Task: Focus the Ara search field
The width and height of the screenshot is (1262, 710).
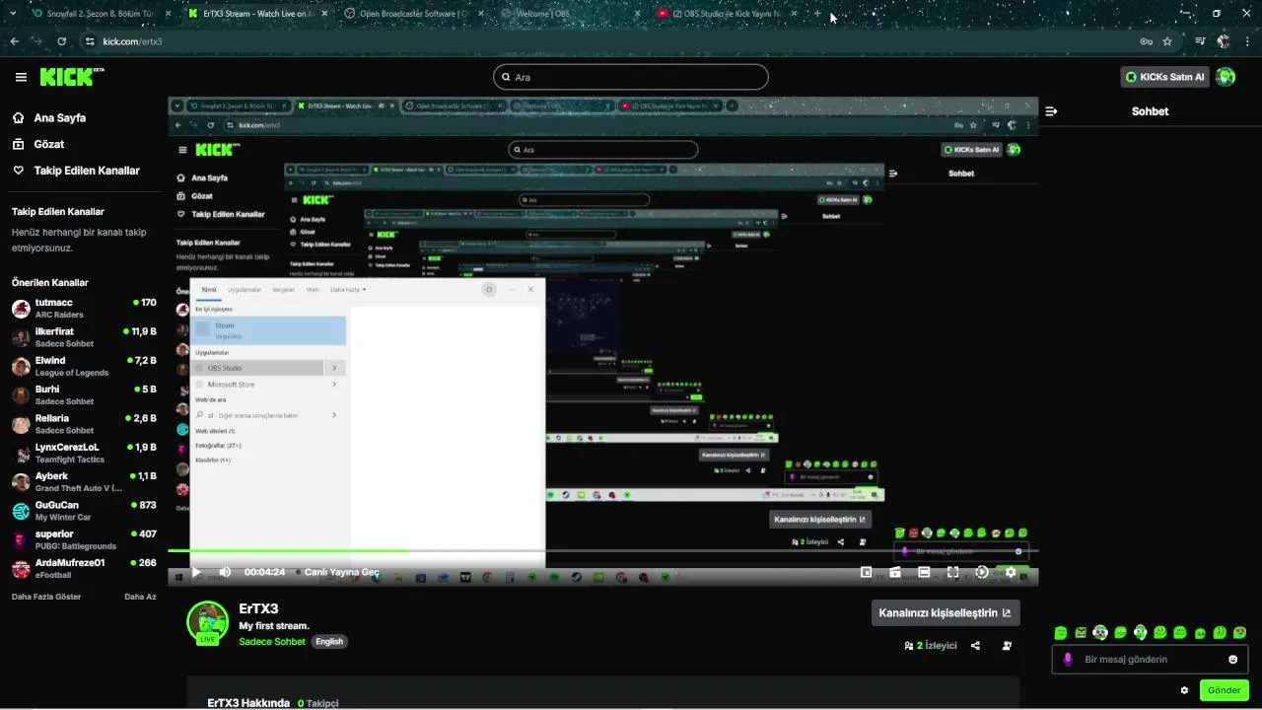Action: 631,77
